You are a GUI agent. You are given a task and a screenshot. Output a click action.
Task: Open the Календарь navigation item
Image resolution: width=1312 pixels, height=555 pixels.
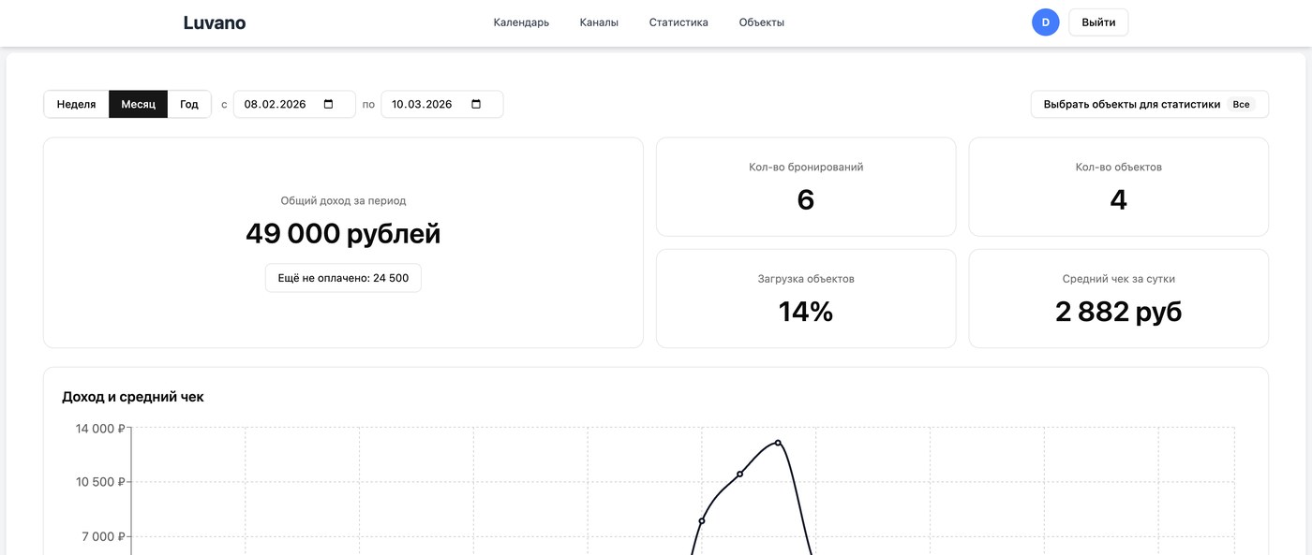pyautogui.click(x=521, y=22)
